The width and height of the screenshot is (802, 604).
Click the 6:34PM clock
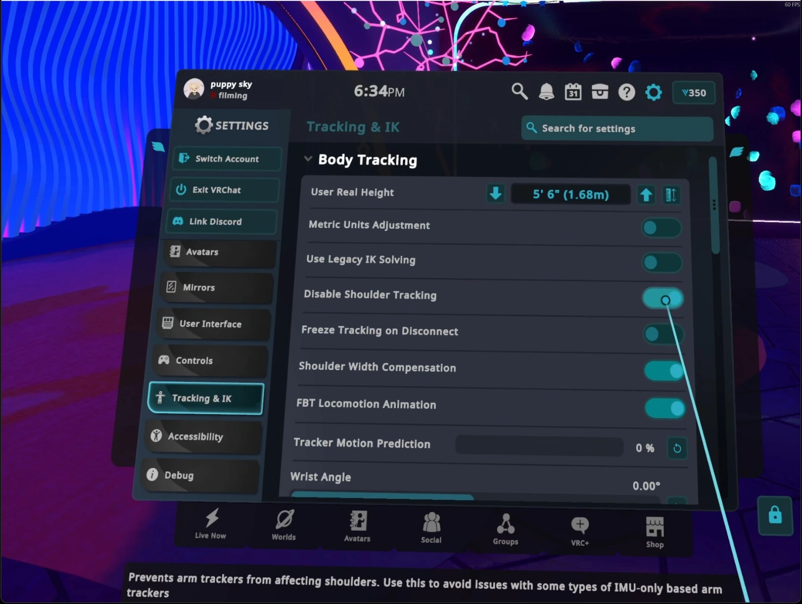[379, 91]
